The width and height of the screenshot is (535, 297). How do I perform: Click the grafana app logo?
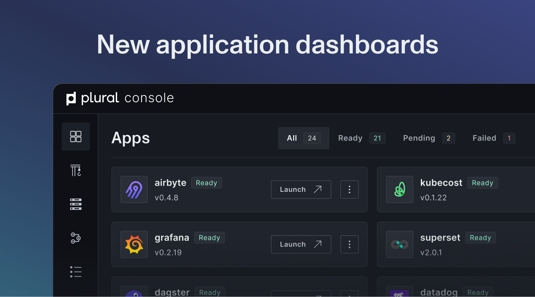tap(134, 244)
